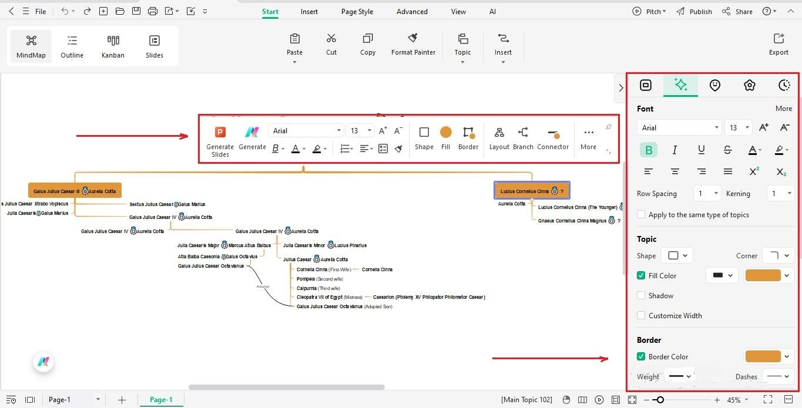This screenshot has width=802, height=408.
Task: Open the File menu
Action: [x=41, y=11]
